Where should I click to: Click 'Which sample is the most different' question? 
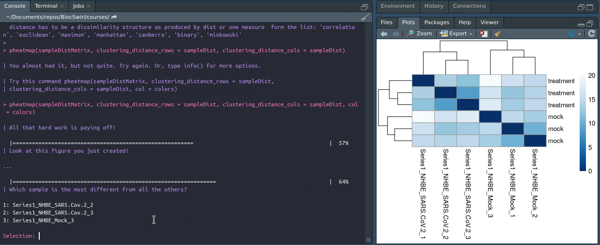pyautogui.click(x=98, y=189)
